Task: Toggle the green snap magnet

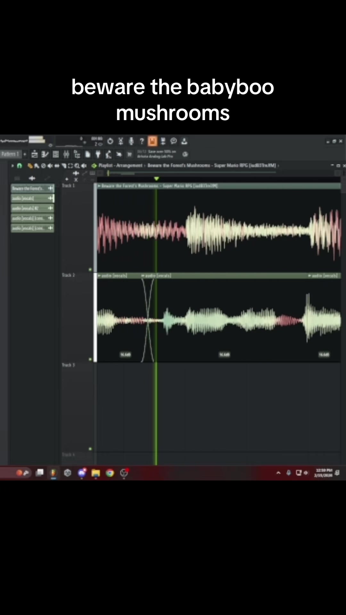Action: pos(20,166)
